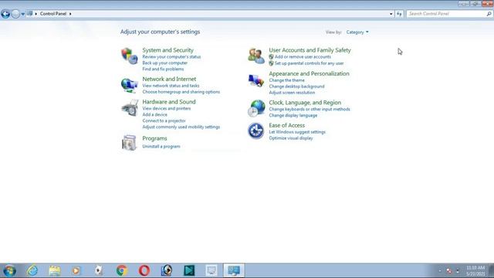Viewport: 494px width, 278px height.
Task: Click Let Windows suggest settings
Action: 297,132
